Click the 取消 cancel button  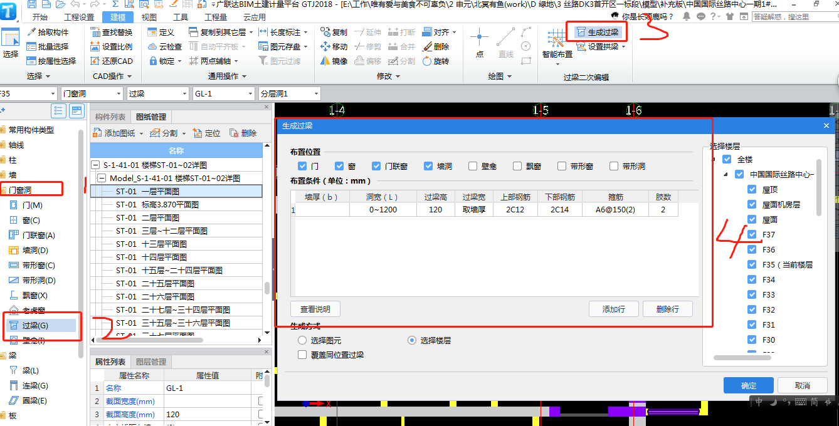point(802,385)
